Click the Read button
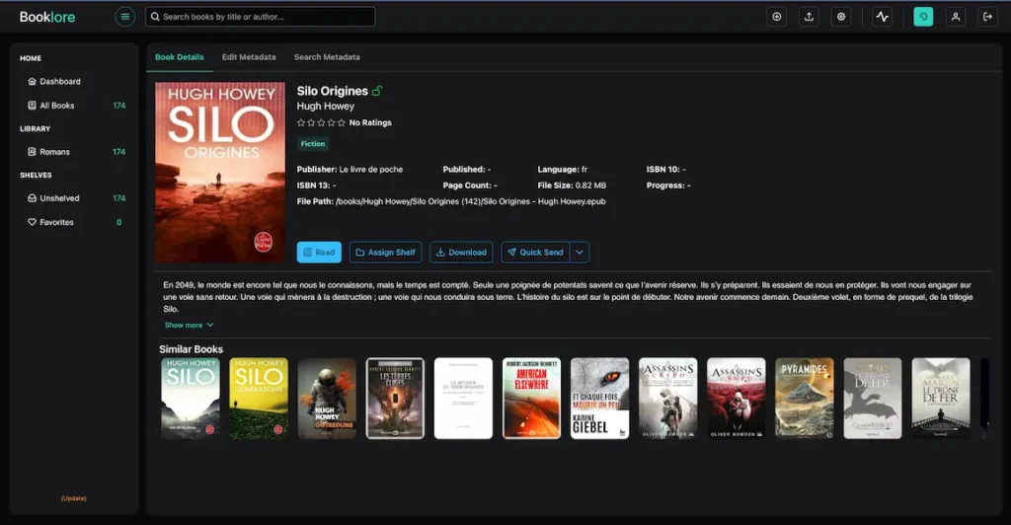 pyautogui.click(x=319, y=252)
